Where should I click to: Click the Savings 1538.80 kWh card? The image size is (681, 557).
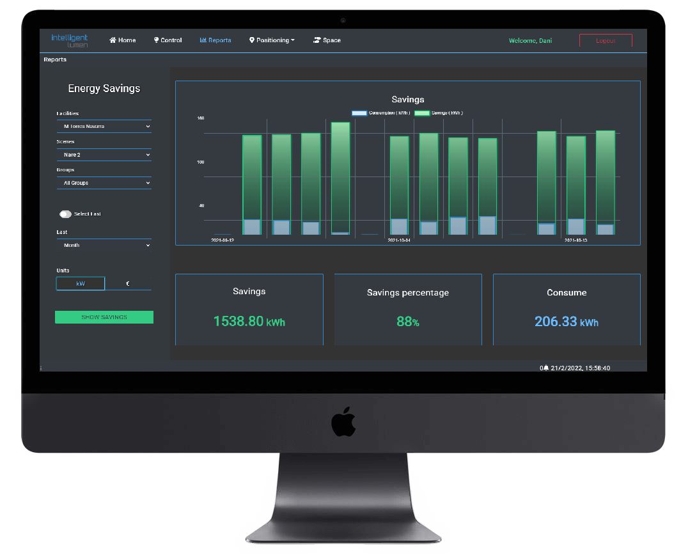[x=249, y=310]
